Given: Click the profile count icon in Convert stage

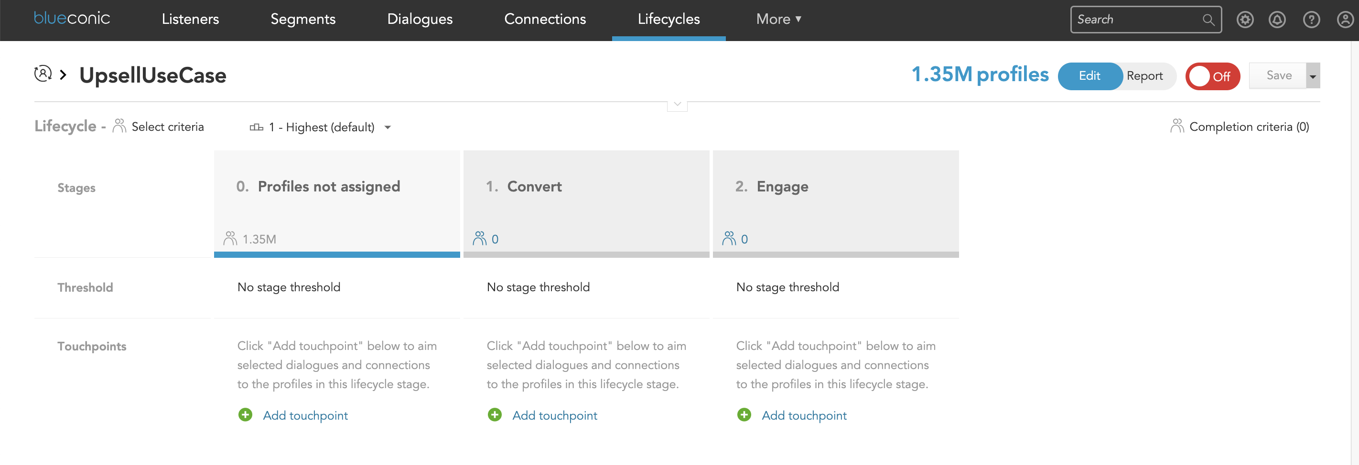Looking at the screenshot, I should [480, 238].
